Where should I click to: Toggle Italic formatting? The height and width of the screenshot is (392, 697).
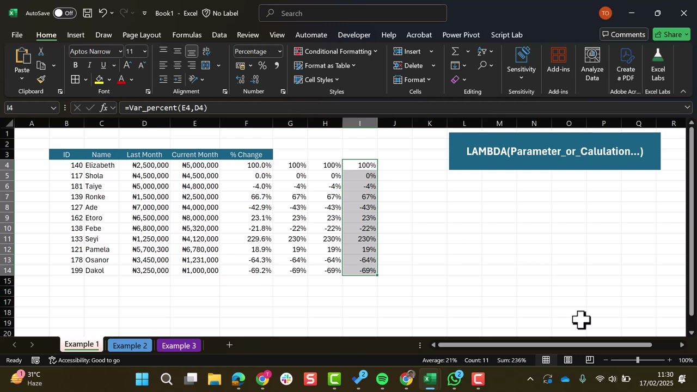click(x=89, y=65)
